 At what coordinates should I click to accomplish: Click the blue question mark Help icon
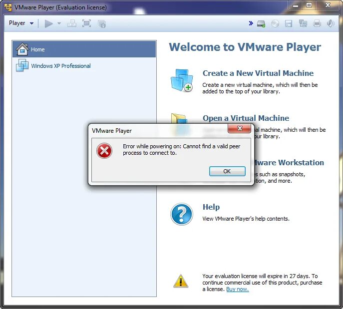(182, 214)
